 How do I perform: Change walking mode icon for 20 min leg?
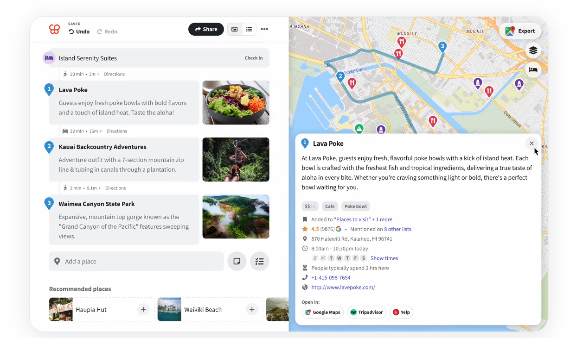click(x=65, y=74)
